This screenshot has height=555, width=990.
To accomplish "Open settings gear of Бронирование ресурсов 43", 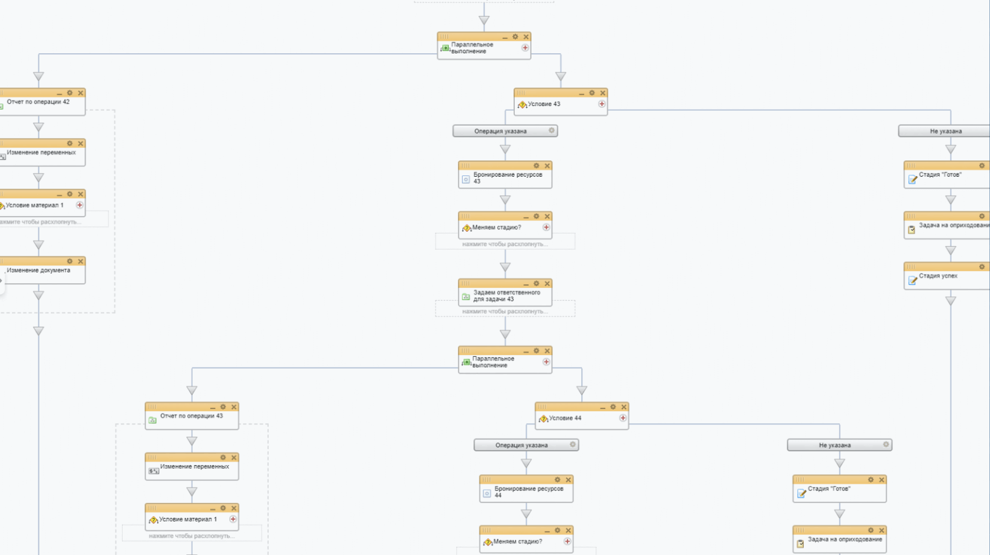I will tap(536, 166).
